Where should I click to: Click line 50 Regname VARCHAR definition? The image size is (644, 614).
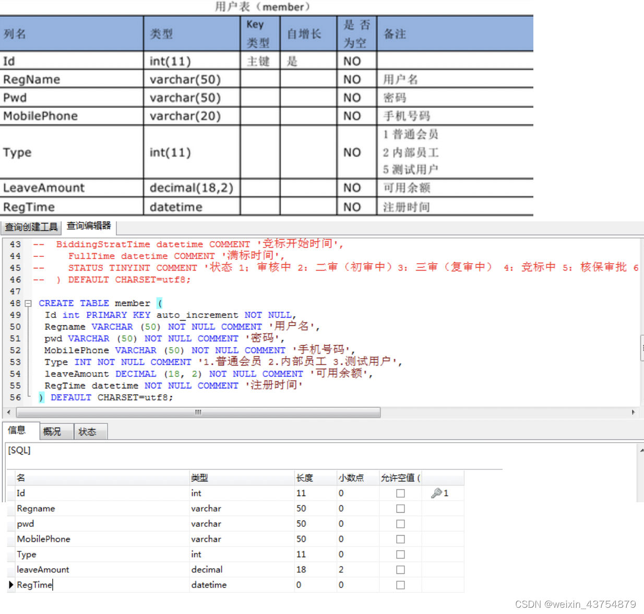182,327
